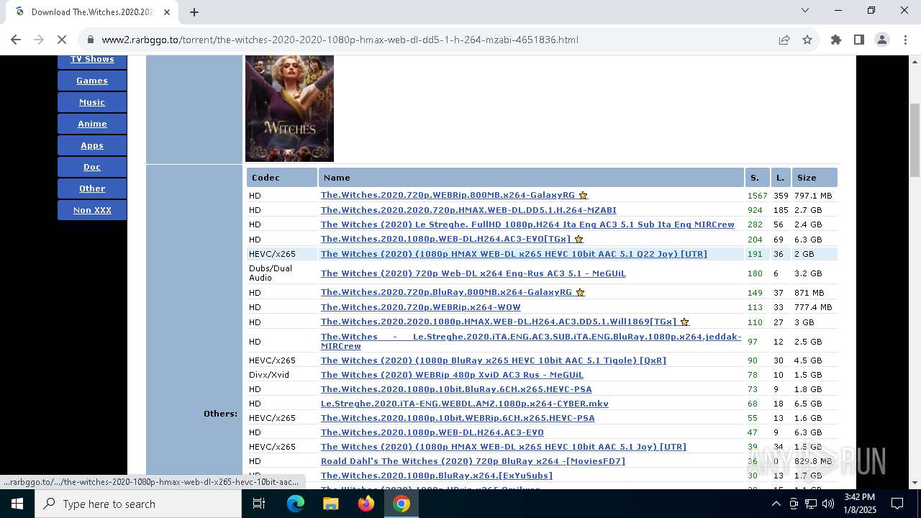This screenshot has width=921, height=518.
Task: Go back to the previous page
Action: tap(16, 40)
